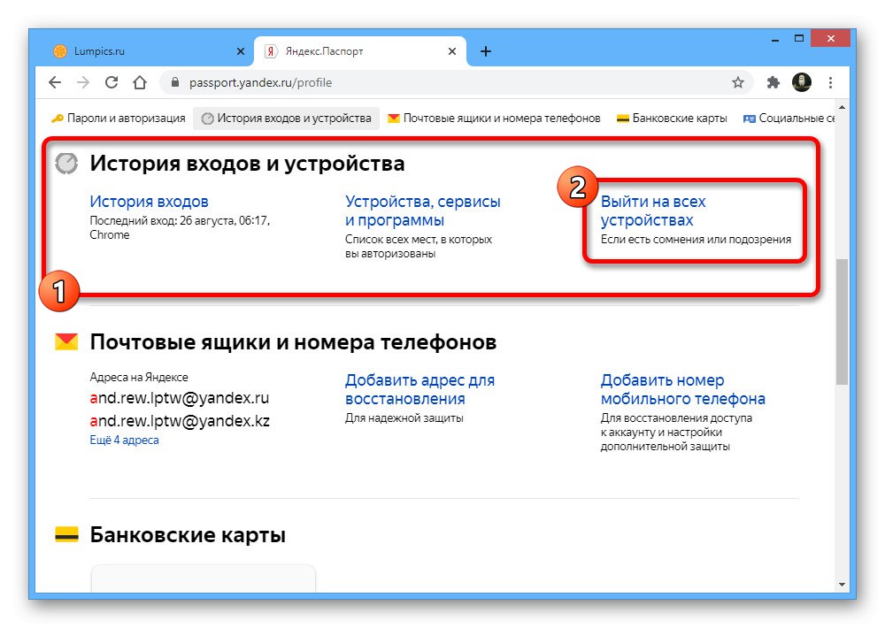Open a new browser tab with the plus button

485,51
